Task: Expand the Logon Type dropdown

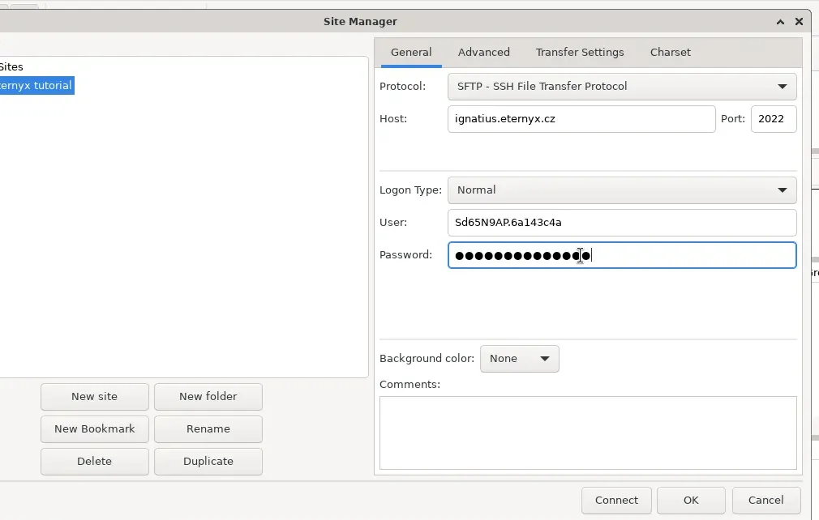Action: [x=622, y=190]
